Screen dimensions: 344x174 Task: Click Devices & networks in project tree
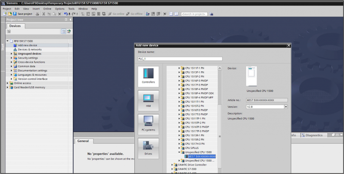click(x=30, y=49)
